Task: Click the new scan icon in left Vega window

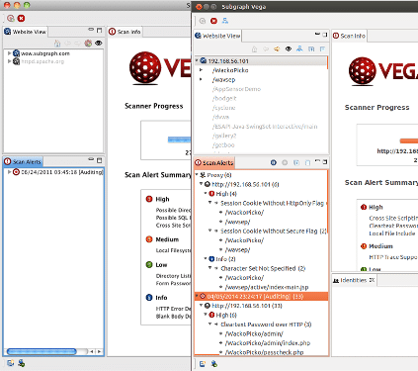Action: (x=11, y=19)
